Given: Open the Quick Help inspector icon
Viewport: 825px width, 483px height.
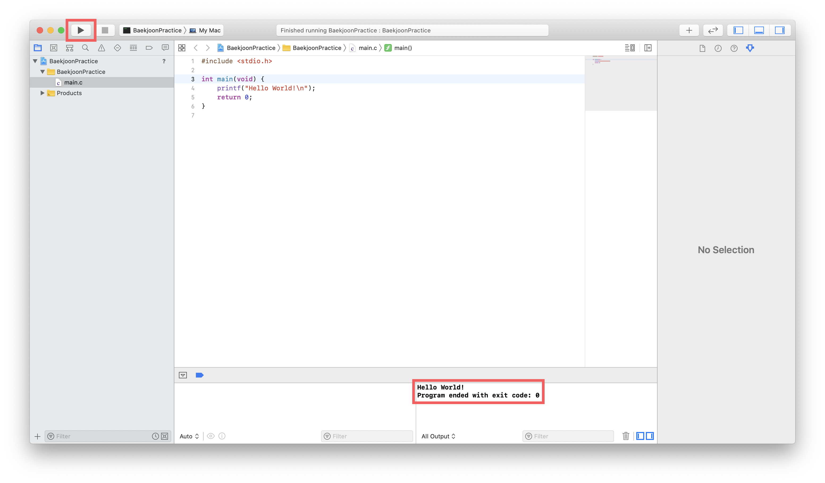Looking at the screenshot, I should click(734, 48).
